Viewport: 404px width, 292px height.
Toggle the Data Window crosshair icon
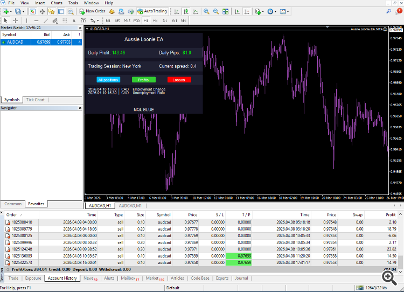(42, 11)
